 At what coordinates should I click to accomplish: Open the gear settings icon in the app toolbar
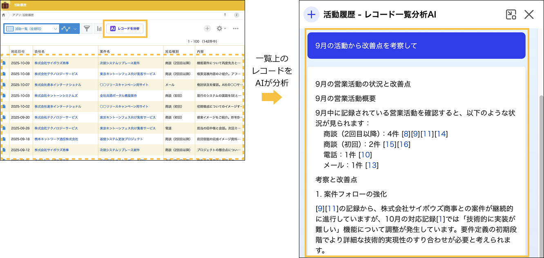click(x=220, y=29)
